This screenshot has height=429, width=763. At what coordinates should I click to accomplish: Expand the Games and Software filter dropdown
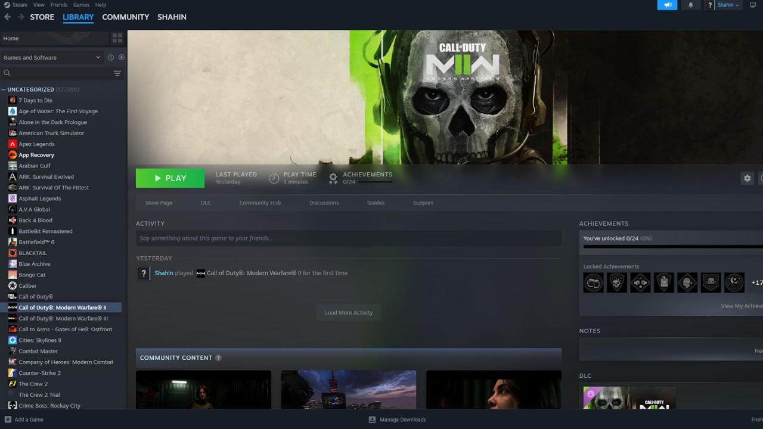(x=52, y=57)
